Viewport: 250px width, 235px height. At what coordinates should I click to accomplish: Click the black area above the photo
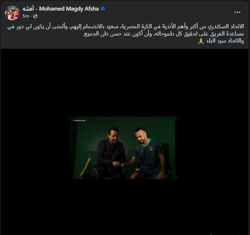point(125,83)
